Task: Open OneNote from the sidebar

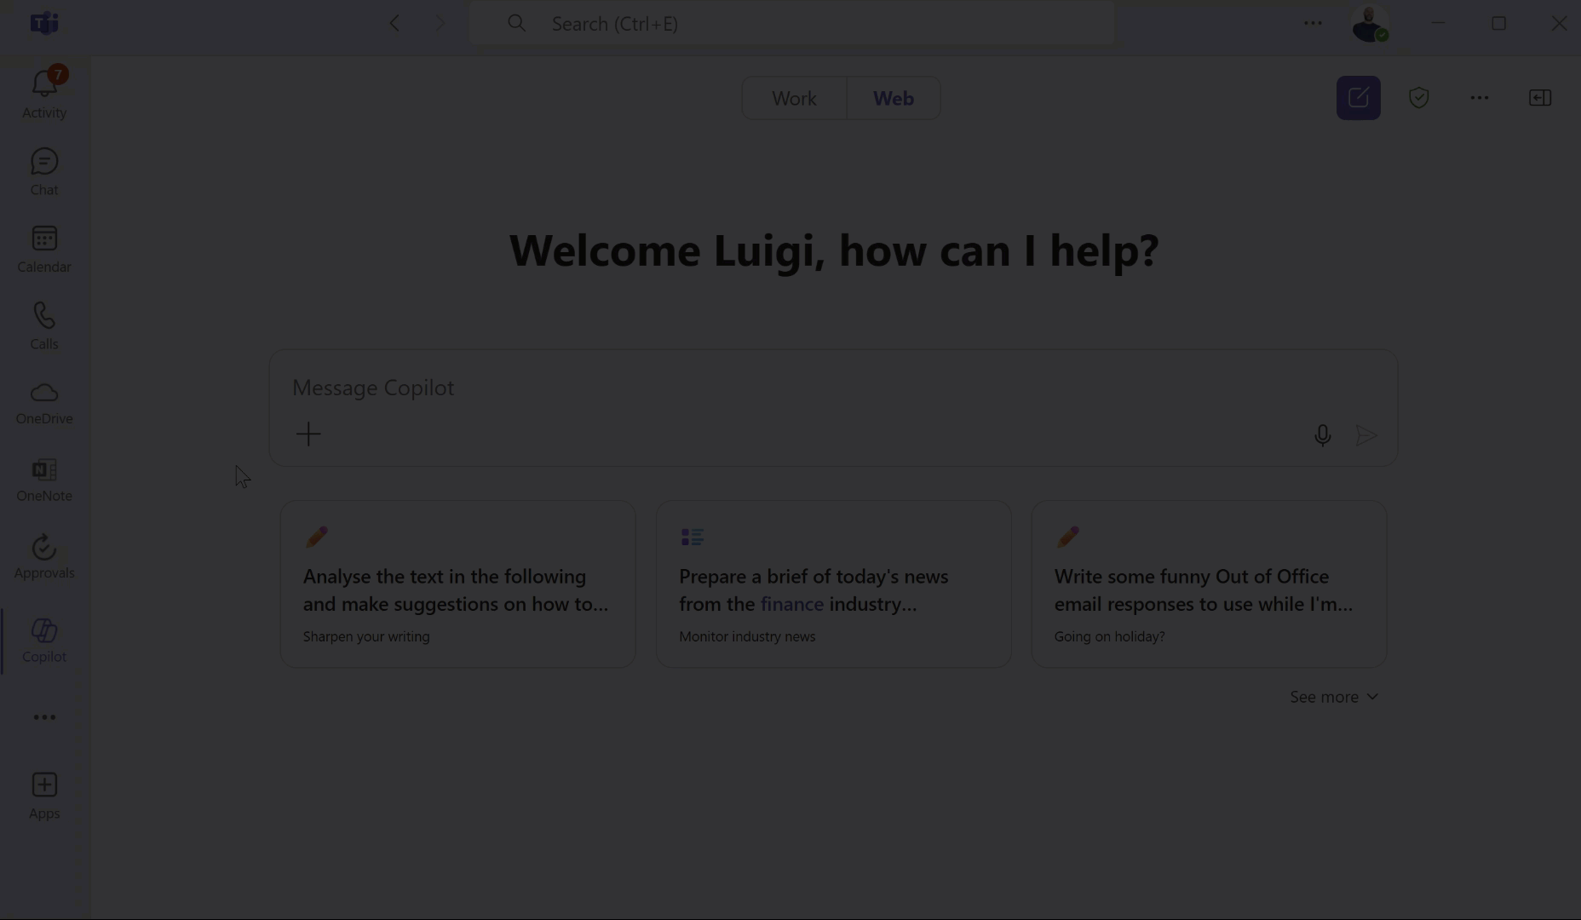Action: (x=44, y=480)
